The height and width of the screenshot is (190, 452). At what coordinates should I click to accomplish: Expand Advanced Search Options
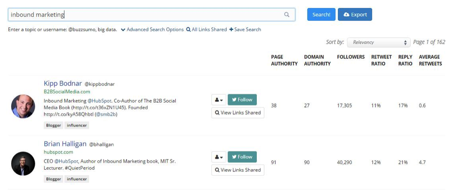(152, 29)
